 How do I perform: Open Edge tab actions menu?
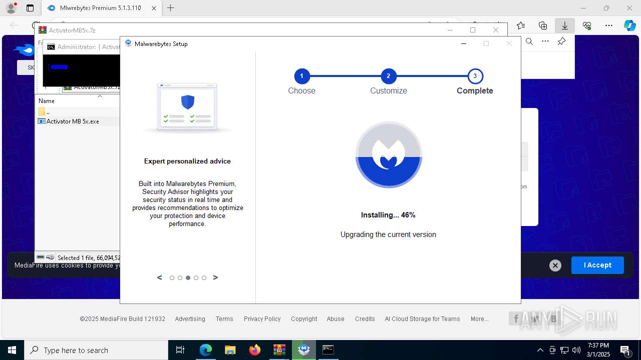tap(30, 8)
